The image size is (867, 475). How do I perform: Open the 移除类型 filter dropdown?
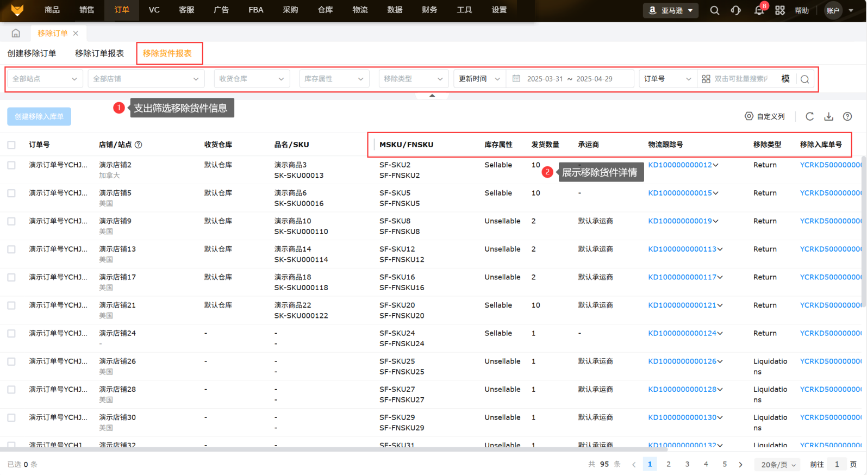click(413, 79)
